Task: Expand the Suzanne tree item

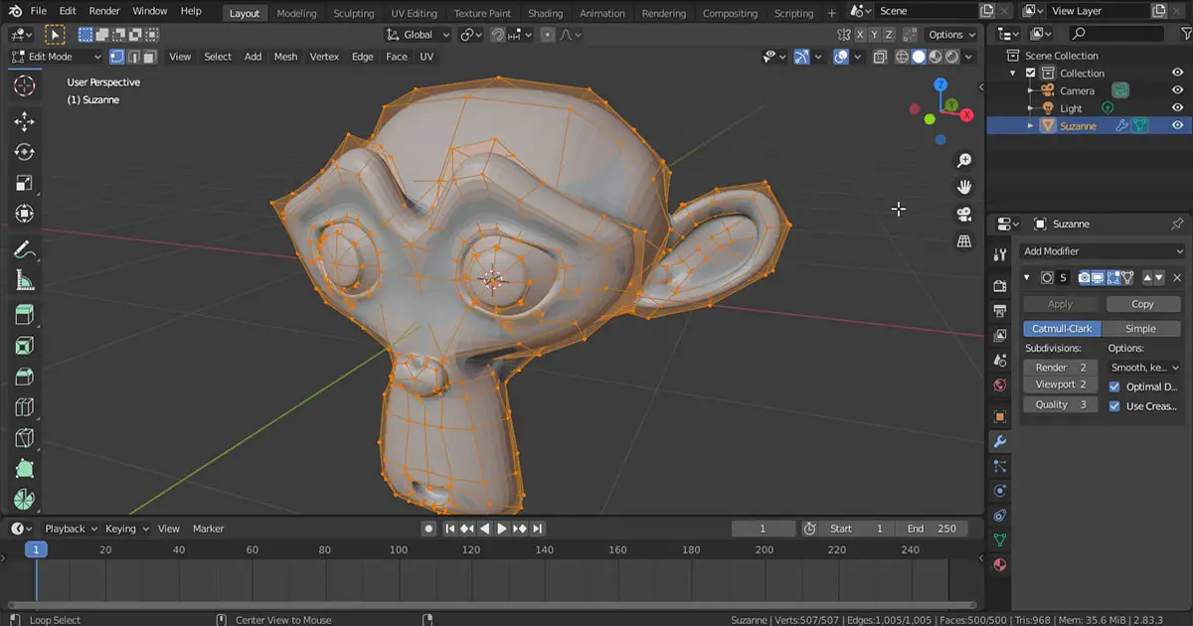Action: (1031, 126)
